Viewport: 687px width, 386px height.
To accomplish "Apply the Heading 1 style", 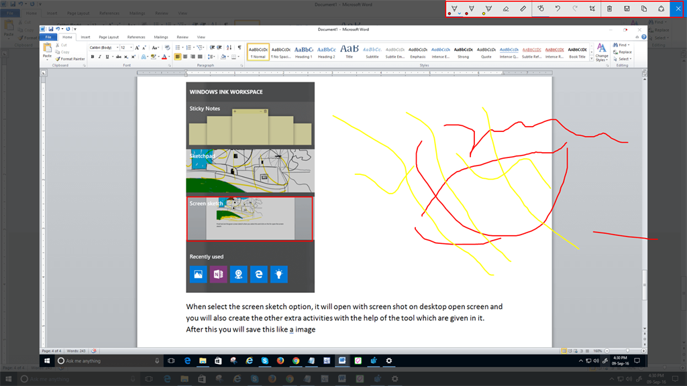I will (304, 52).
